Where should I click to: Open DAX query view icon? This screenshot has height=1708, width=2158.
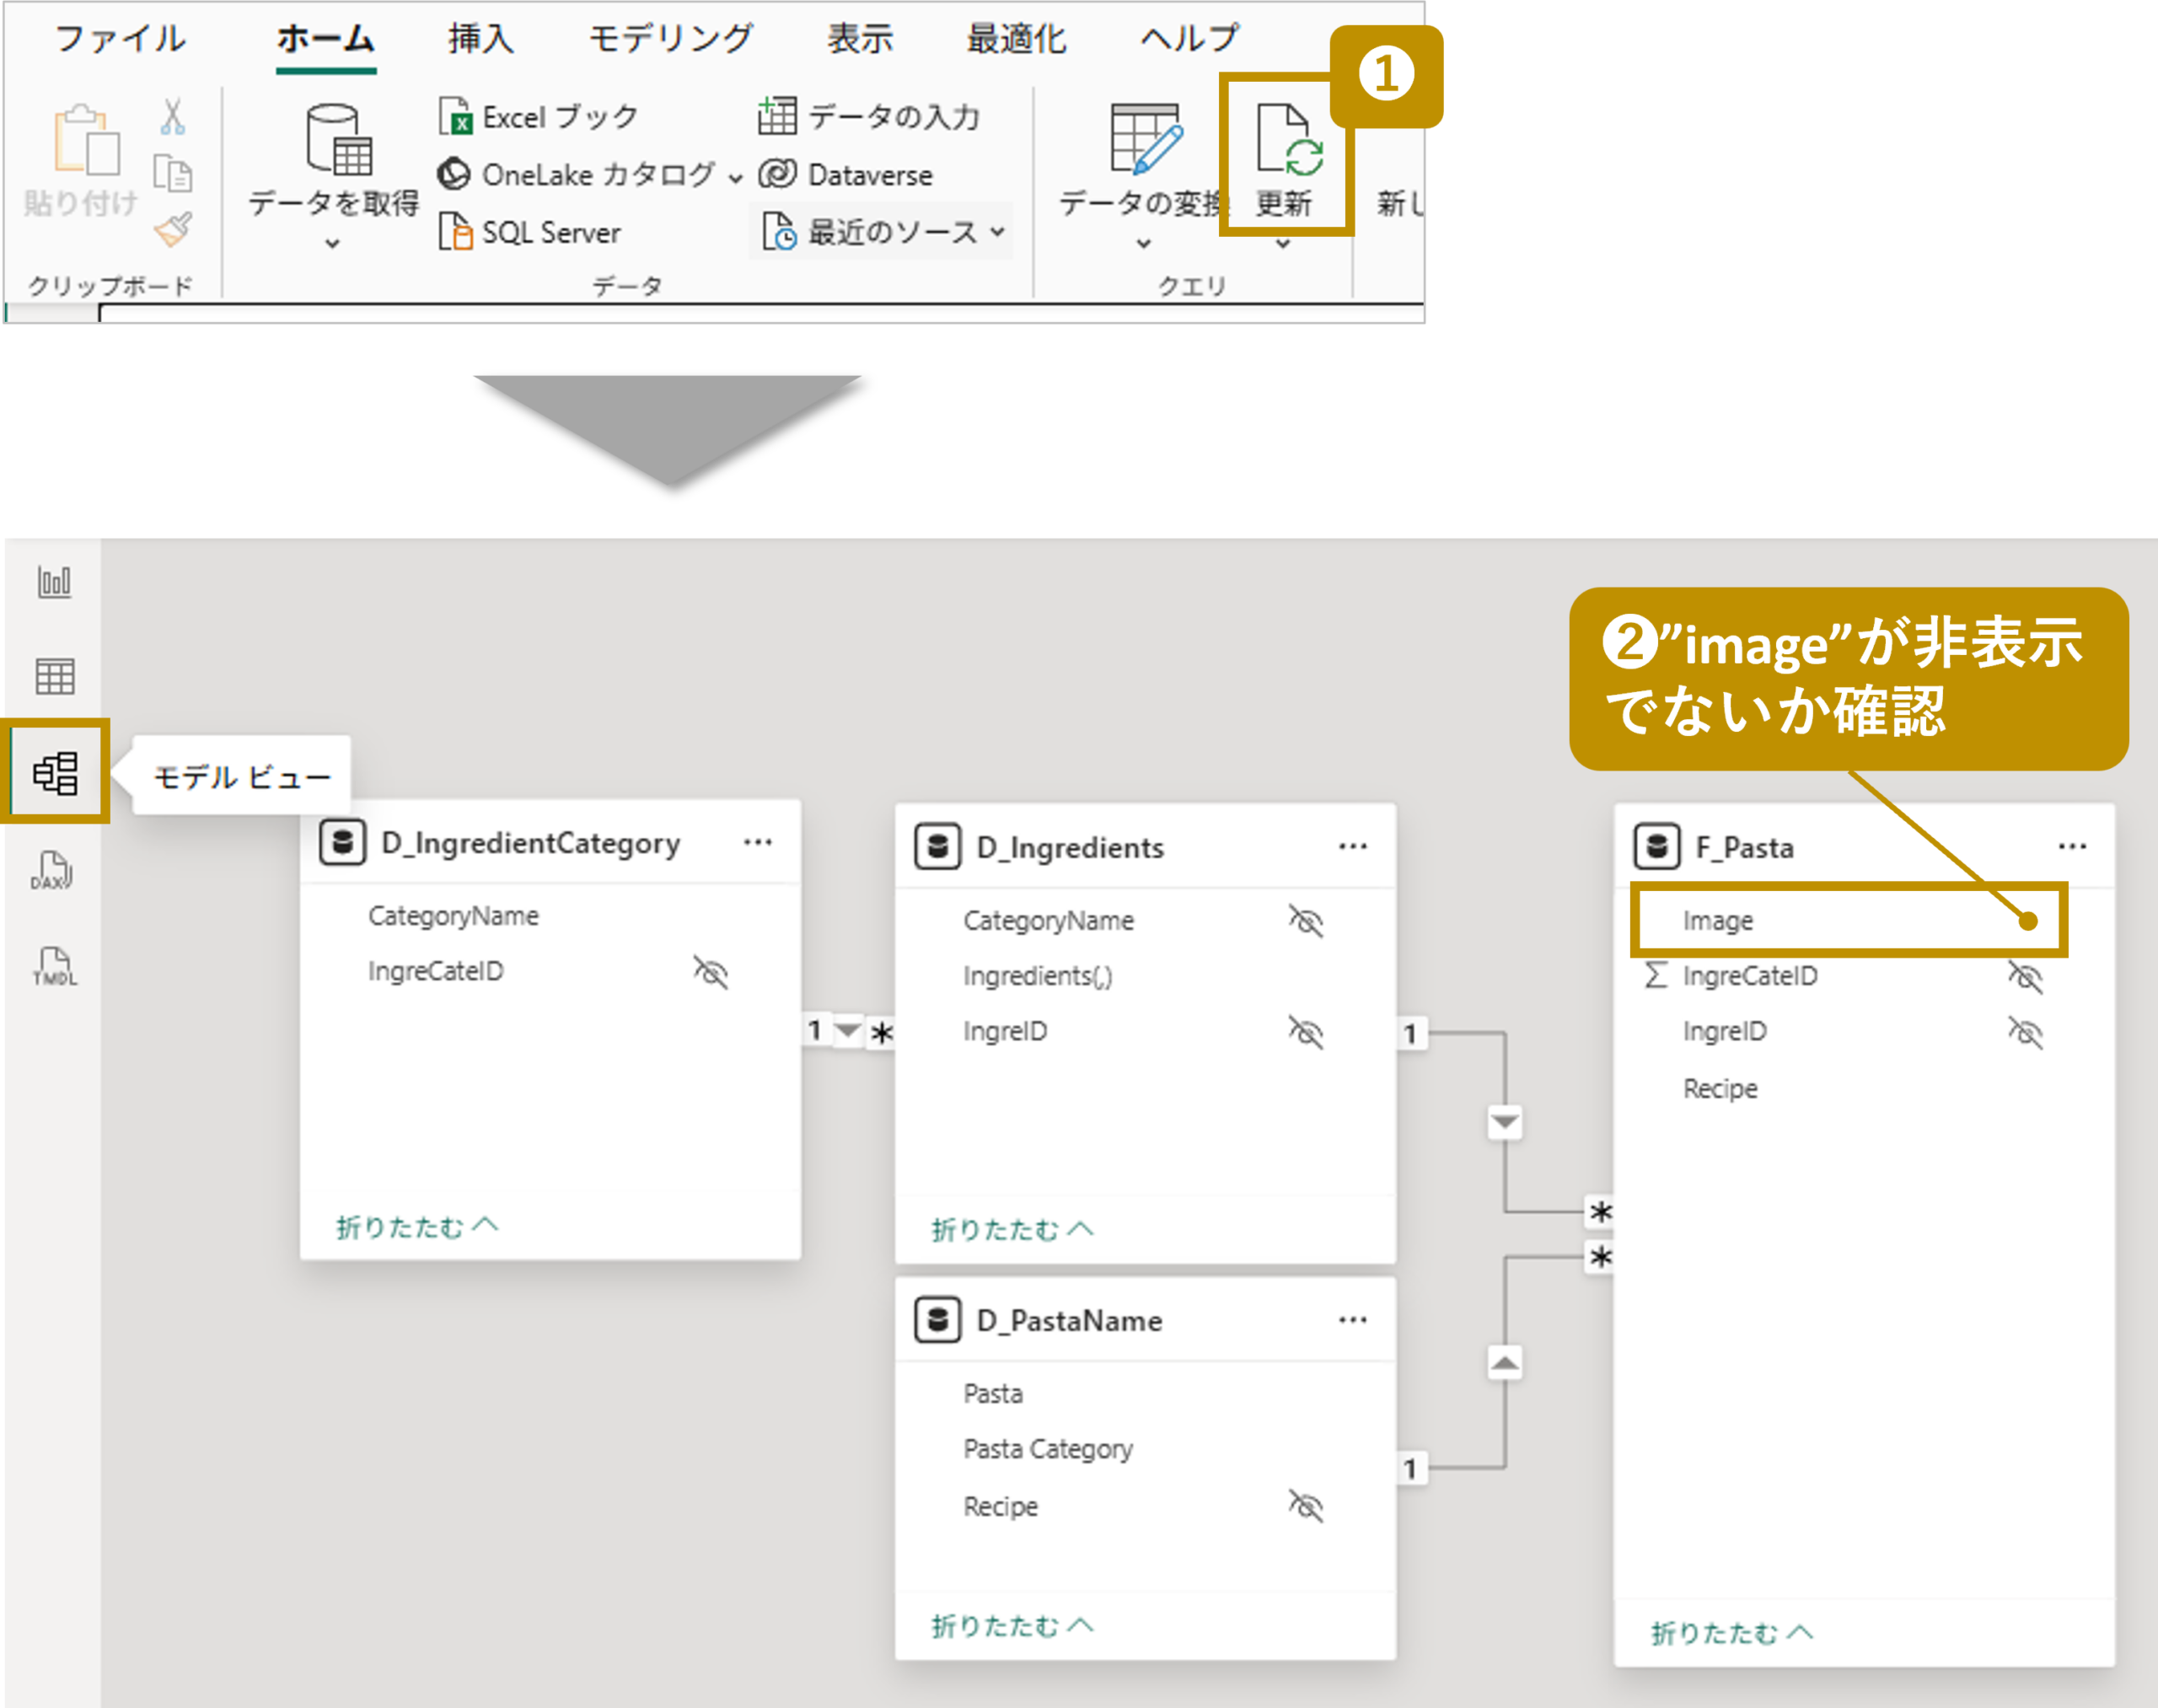click(52, 870)
